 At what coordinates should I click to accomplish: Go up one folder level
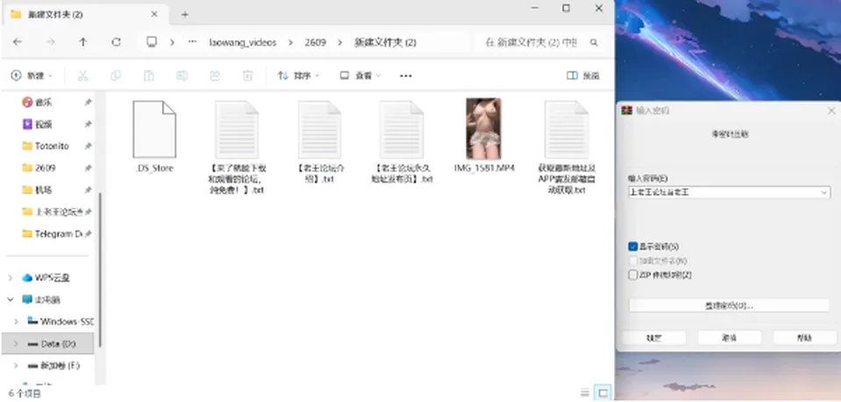coord(83,42)
